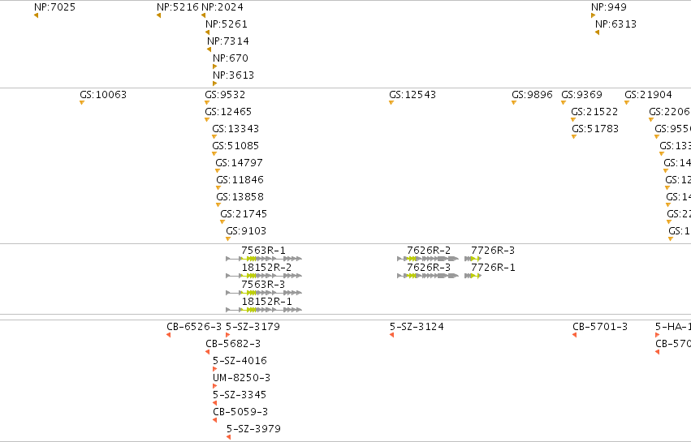Click the GS:51085 insertion label

(235, 146)
